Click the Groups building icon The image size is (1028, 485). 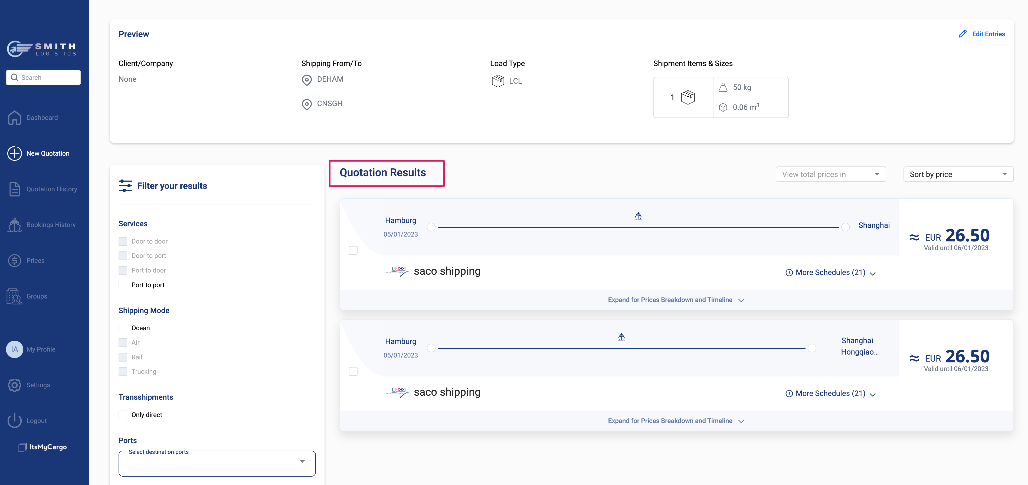(x=15, y=296)
